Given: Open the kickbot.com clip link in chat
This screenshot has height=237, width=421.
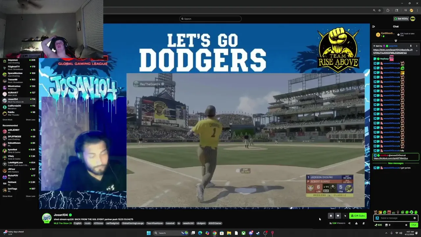Looking at the screenshot, I should (x=391, y=158).
